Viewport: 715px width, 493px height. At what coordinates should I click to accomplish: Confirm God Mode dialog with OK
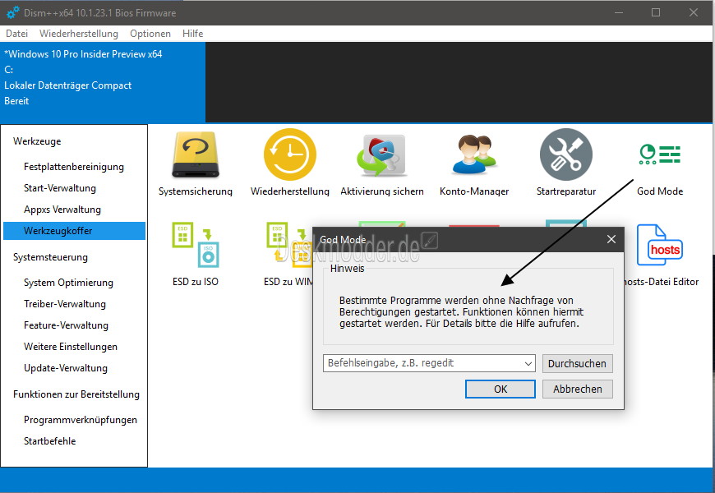tap(501, 389)
